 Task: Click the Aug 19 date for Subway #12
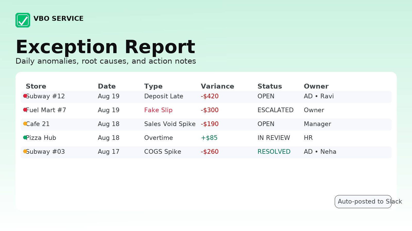109,96
